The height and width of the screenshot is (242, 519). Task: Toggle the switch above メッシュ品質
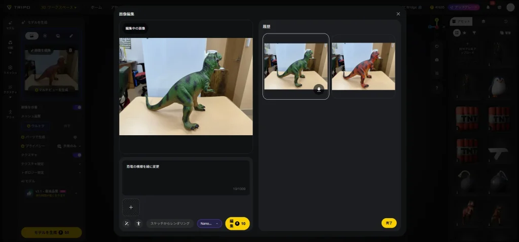[77, 107]
